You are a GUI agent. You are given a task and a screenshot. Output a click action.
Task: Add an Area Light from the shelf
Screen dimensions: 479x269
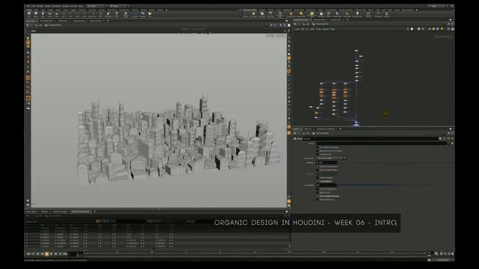pyautogui.click(x=270, y=14)
